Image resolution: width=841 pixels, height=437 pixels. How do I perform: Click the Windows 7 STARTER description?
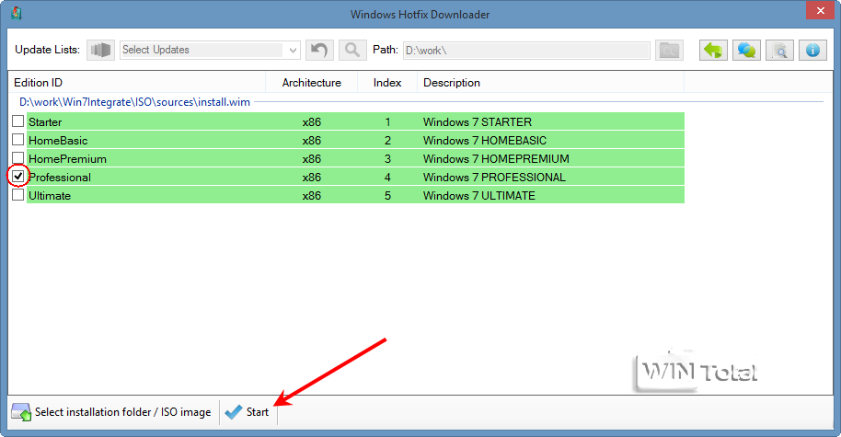(478, 121)
